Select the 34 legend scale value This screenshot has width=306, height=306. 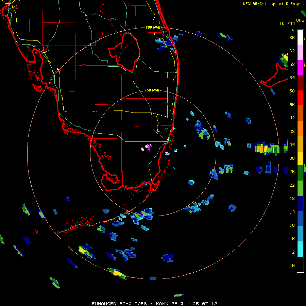pyautogui.click(x=292, y=145)
